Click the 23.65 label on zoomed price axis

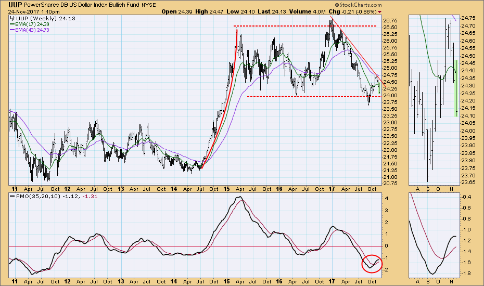tap(469, 183)
